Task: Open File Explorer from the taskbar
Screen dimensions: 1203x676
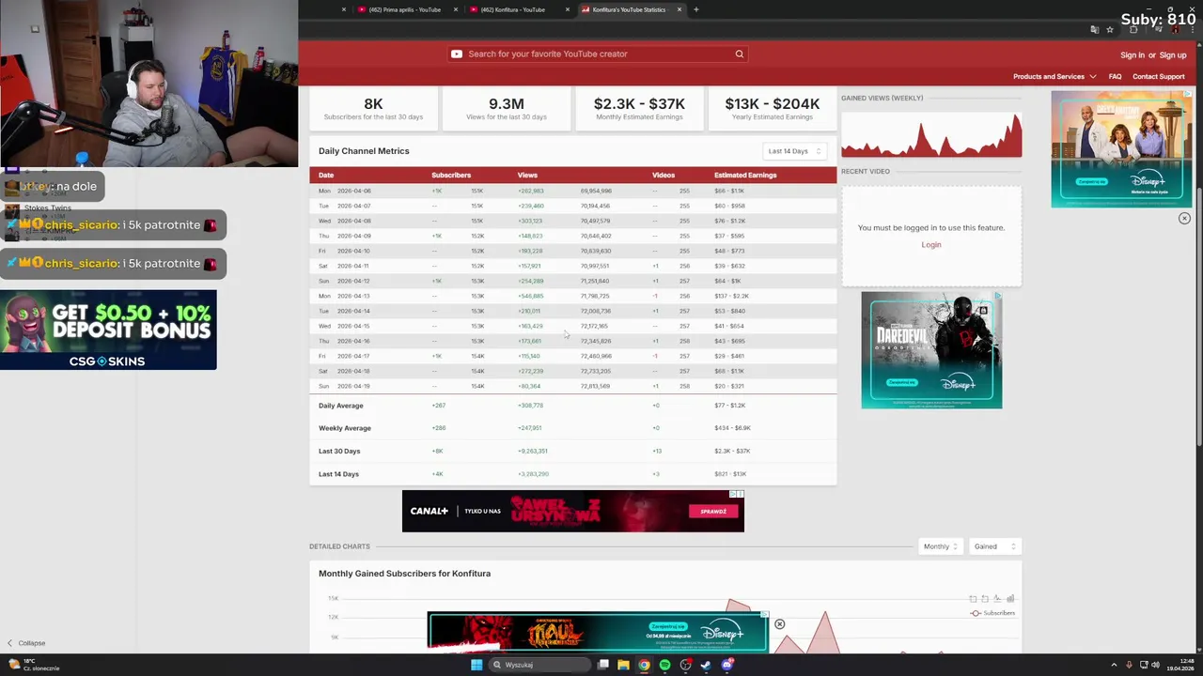Action: tap(623, 665)
